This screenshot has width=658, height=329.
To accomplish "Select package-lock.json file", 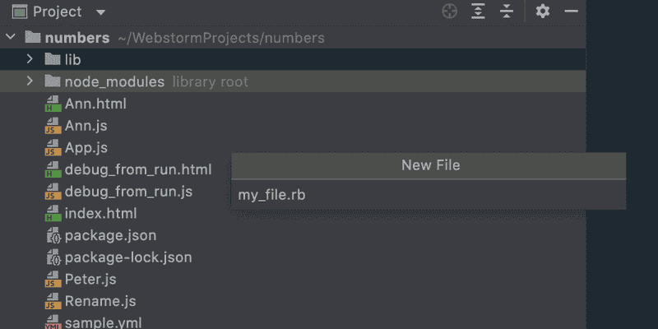I will (x=128, y=257).
